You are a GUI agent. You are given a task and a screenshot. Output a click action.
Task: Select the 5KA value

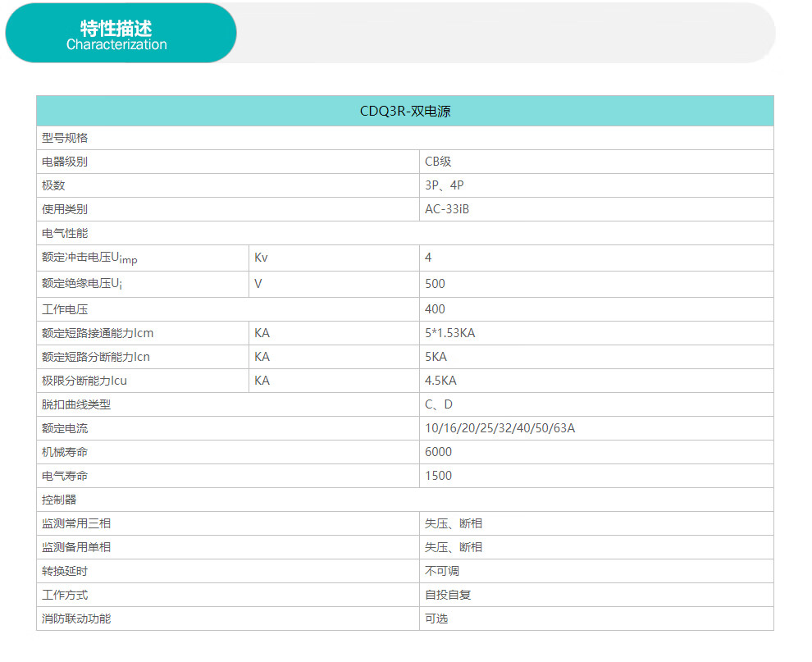click(436, 357)
